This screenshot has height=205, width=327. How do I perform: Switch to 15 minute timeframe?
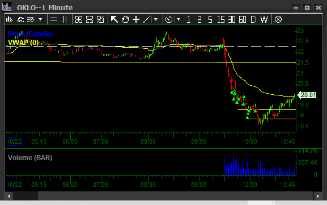(221, 19)
